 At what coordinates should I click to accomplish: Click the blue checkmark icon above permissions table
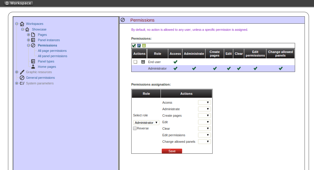pyautogui.click(x=139, y=46)
